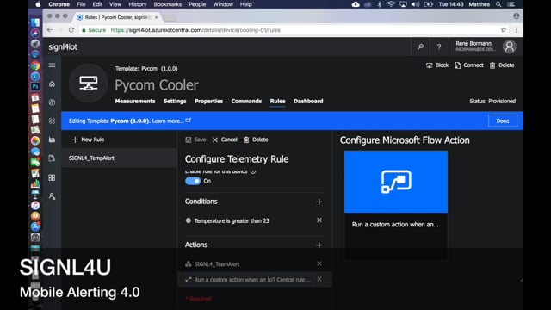Screen dimensions: 551x310
Task: Open Finder from the dock
Action: pos(35,22)
